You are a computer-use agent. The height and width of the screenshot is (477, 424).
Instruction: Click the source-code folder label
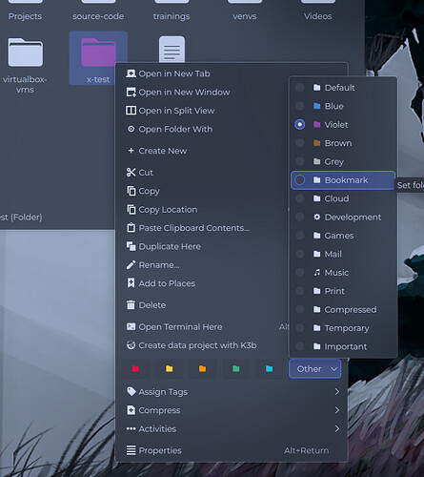(98, 16)
